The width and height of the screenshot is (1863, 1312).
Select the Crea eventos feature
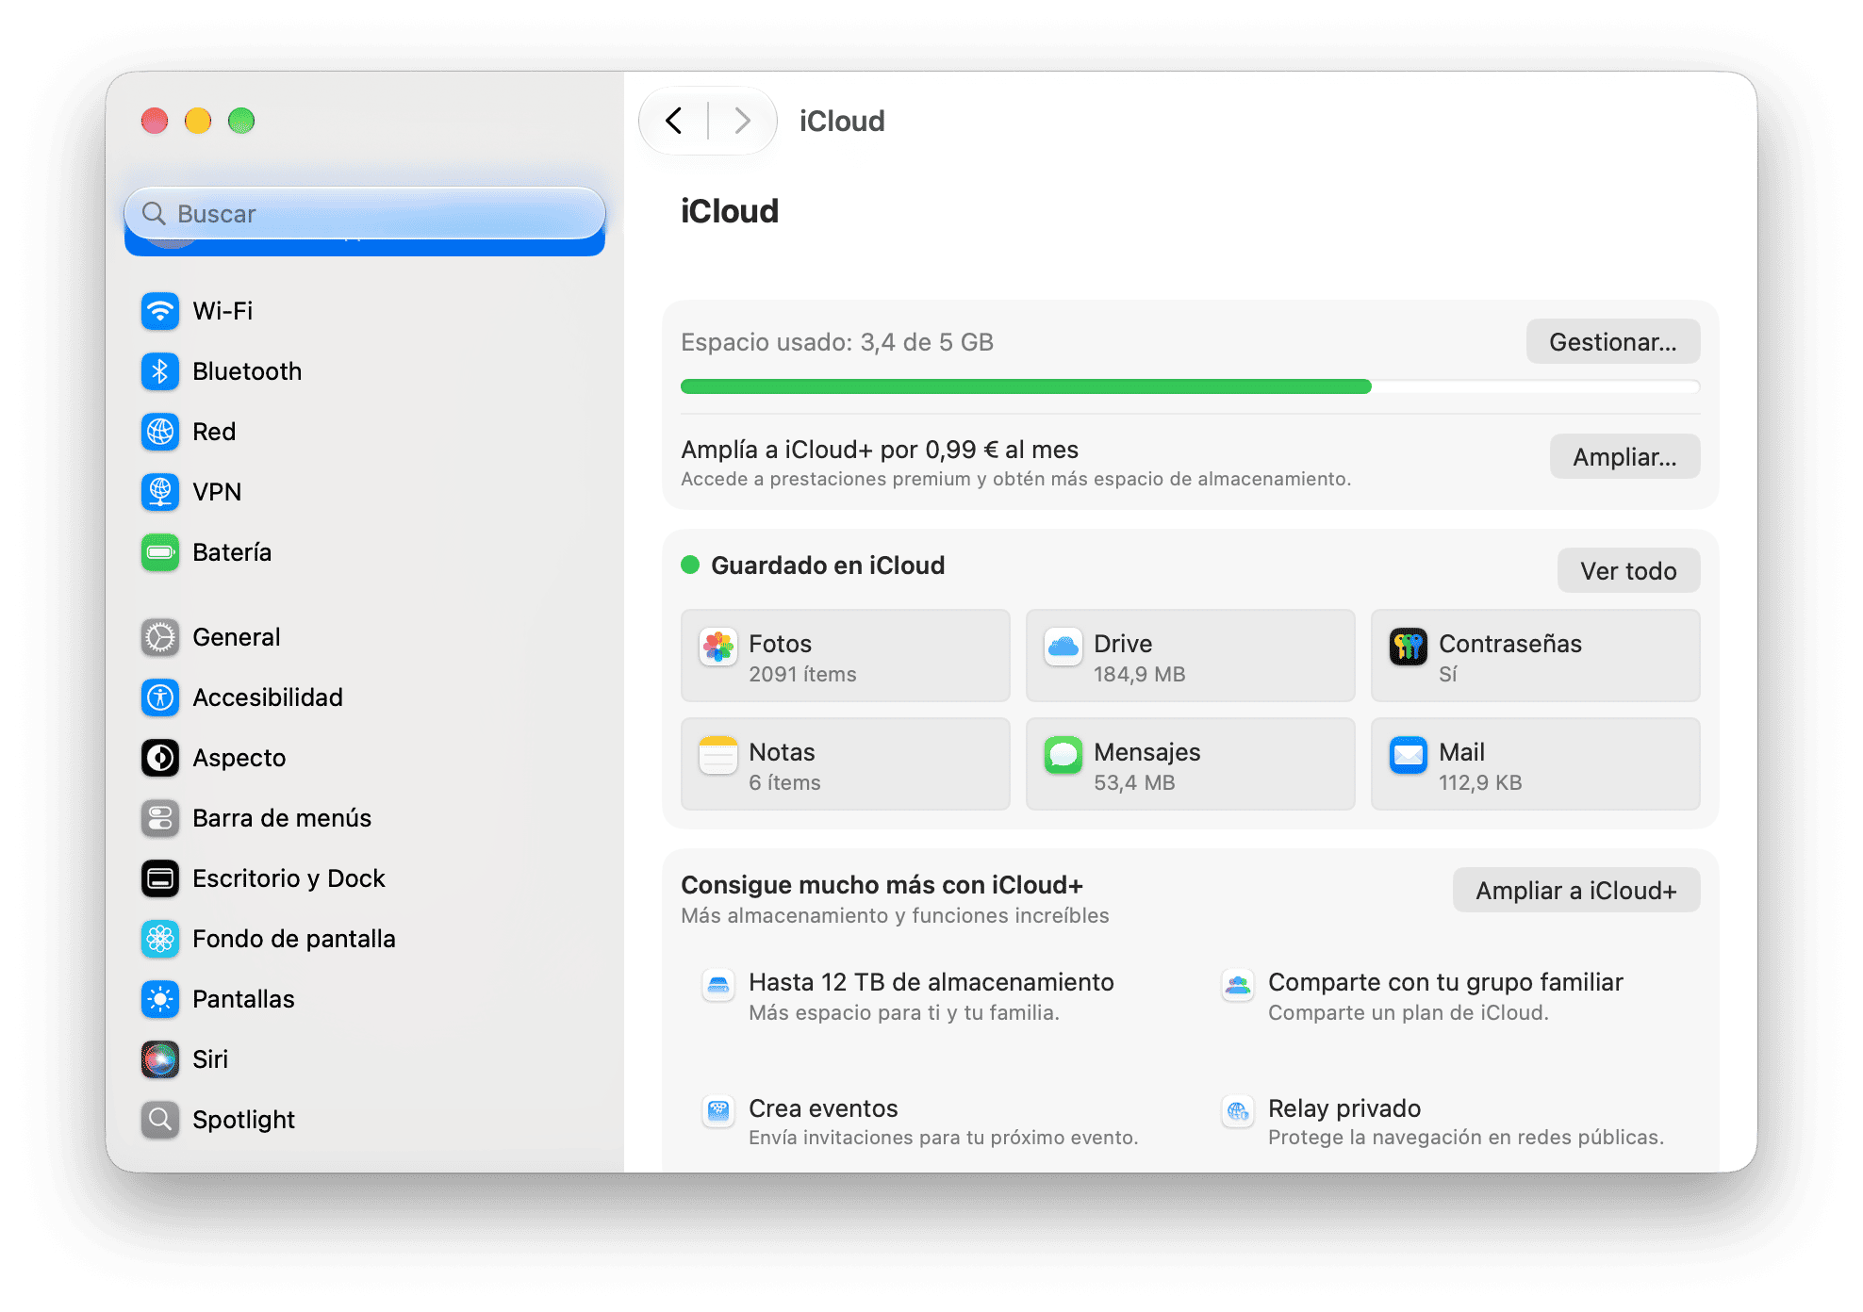(x=921, y=1122)
